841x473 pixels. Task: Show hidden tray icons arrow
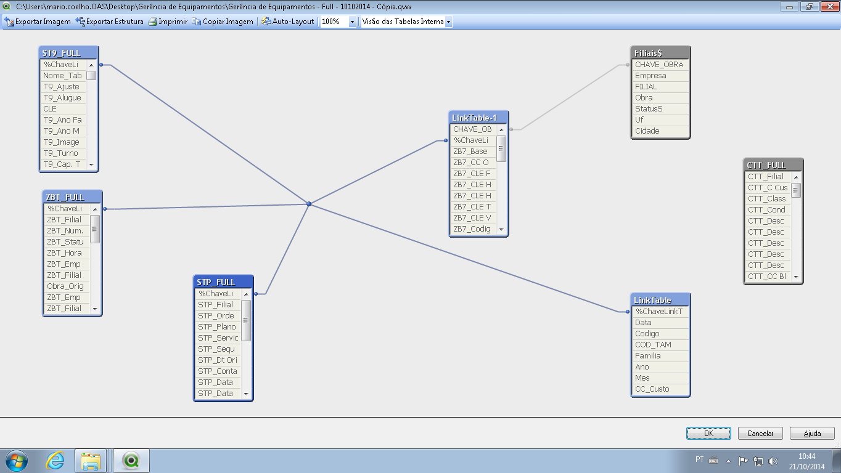pos(728,461)
